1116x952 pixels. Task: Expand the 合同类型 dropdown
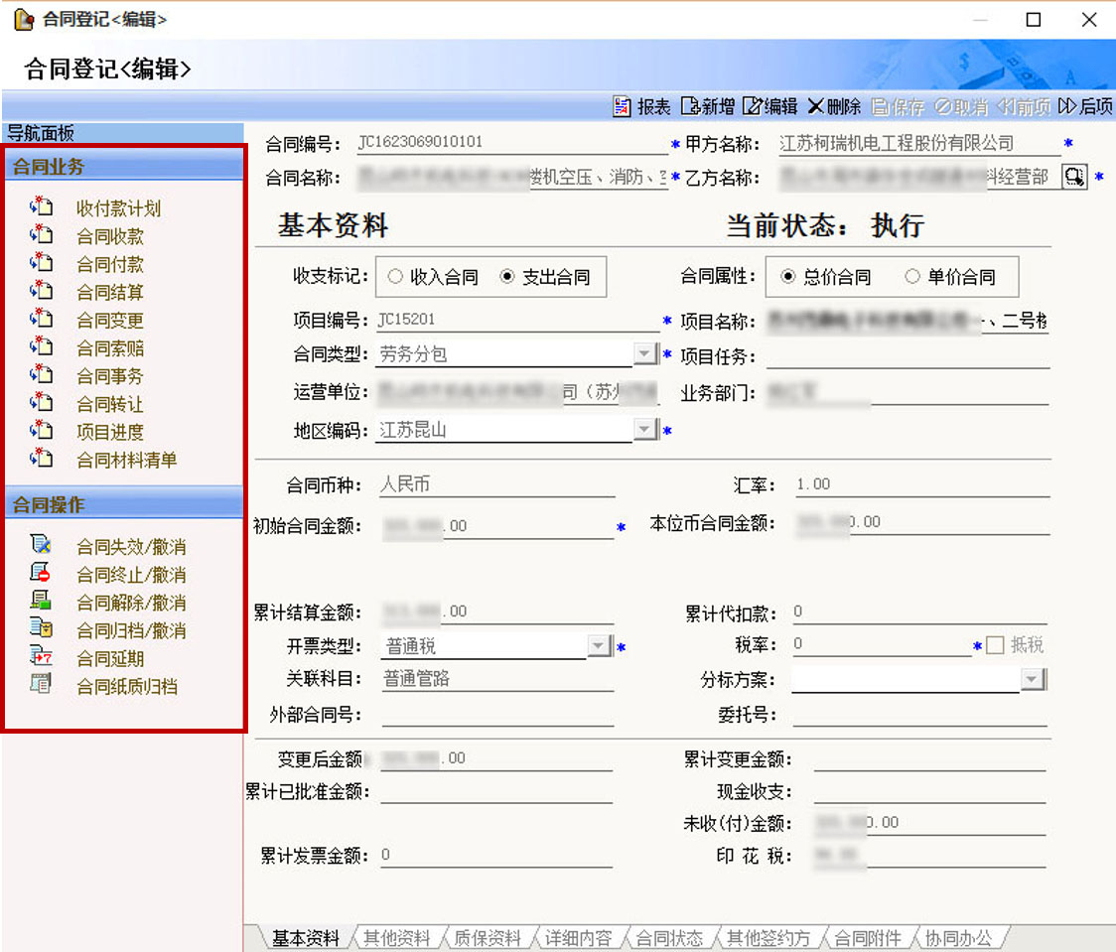click(645, 354)
